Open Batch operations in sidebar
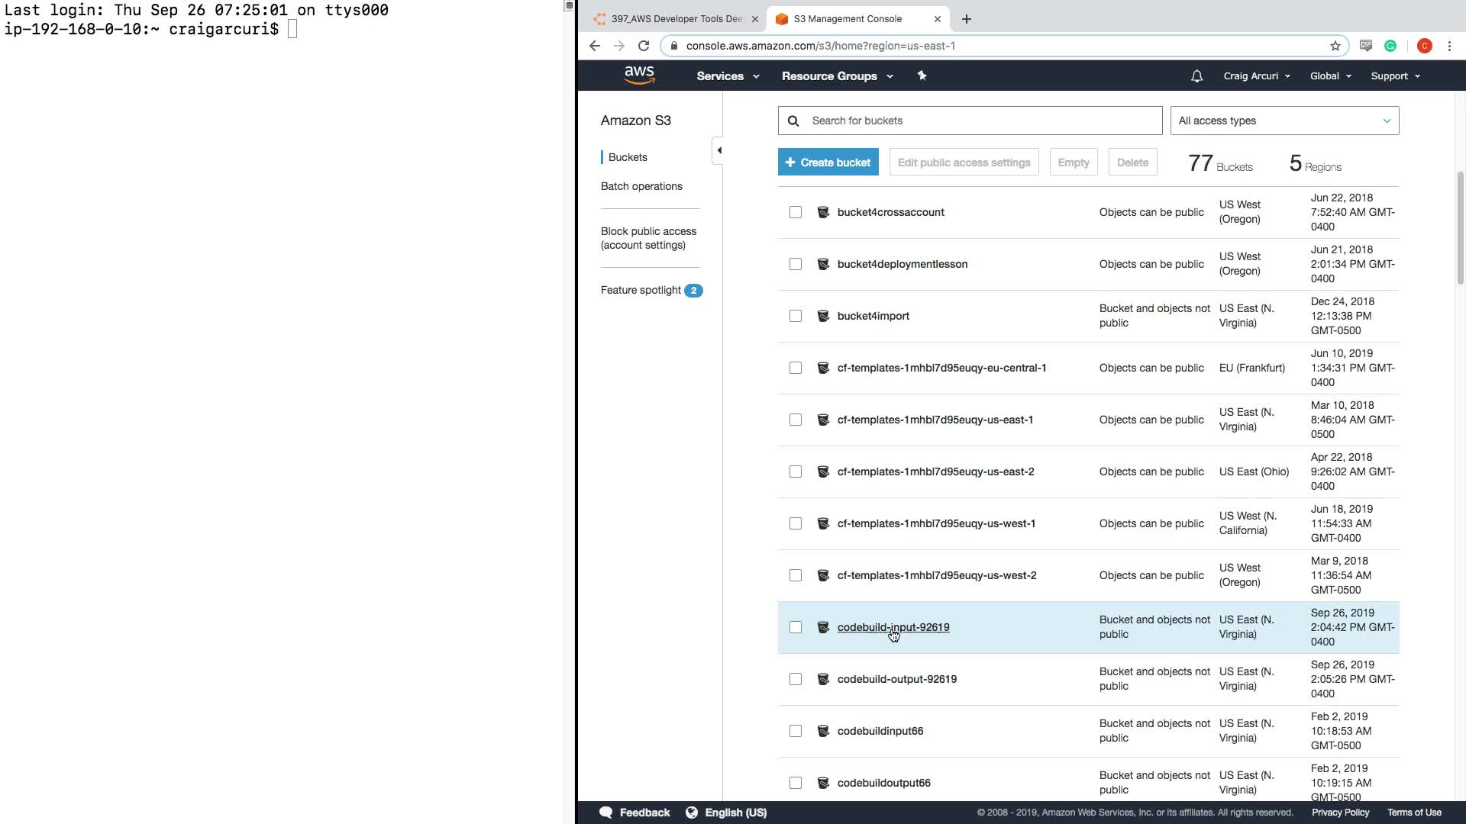This screenshot has width=1466, height=824. [x=641, y=186]
